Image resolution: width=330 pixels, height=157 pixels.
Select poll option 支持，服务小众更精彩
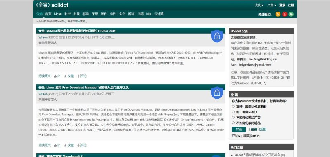[x=233, y=106]
